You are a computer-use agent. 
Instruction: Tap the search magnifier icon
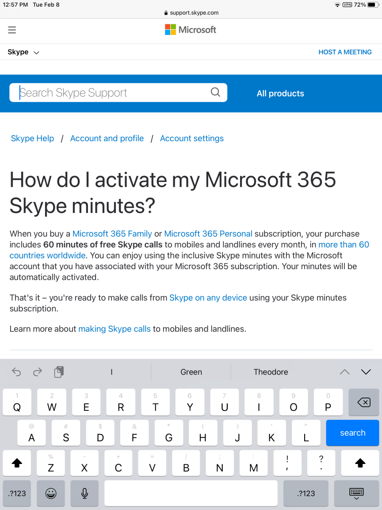215,92
